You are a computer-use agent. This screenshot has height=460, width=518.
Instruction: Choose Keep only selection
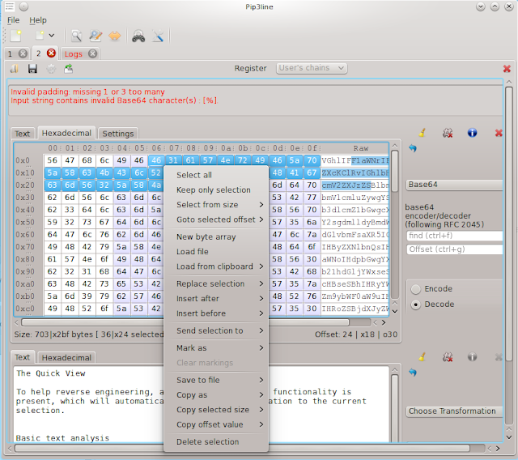(216, 190)
